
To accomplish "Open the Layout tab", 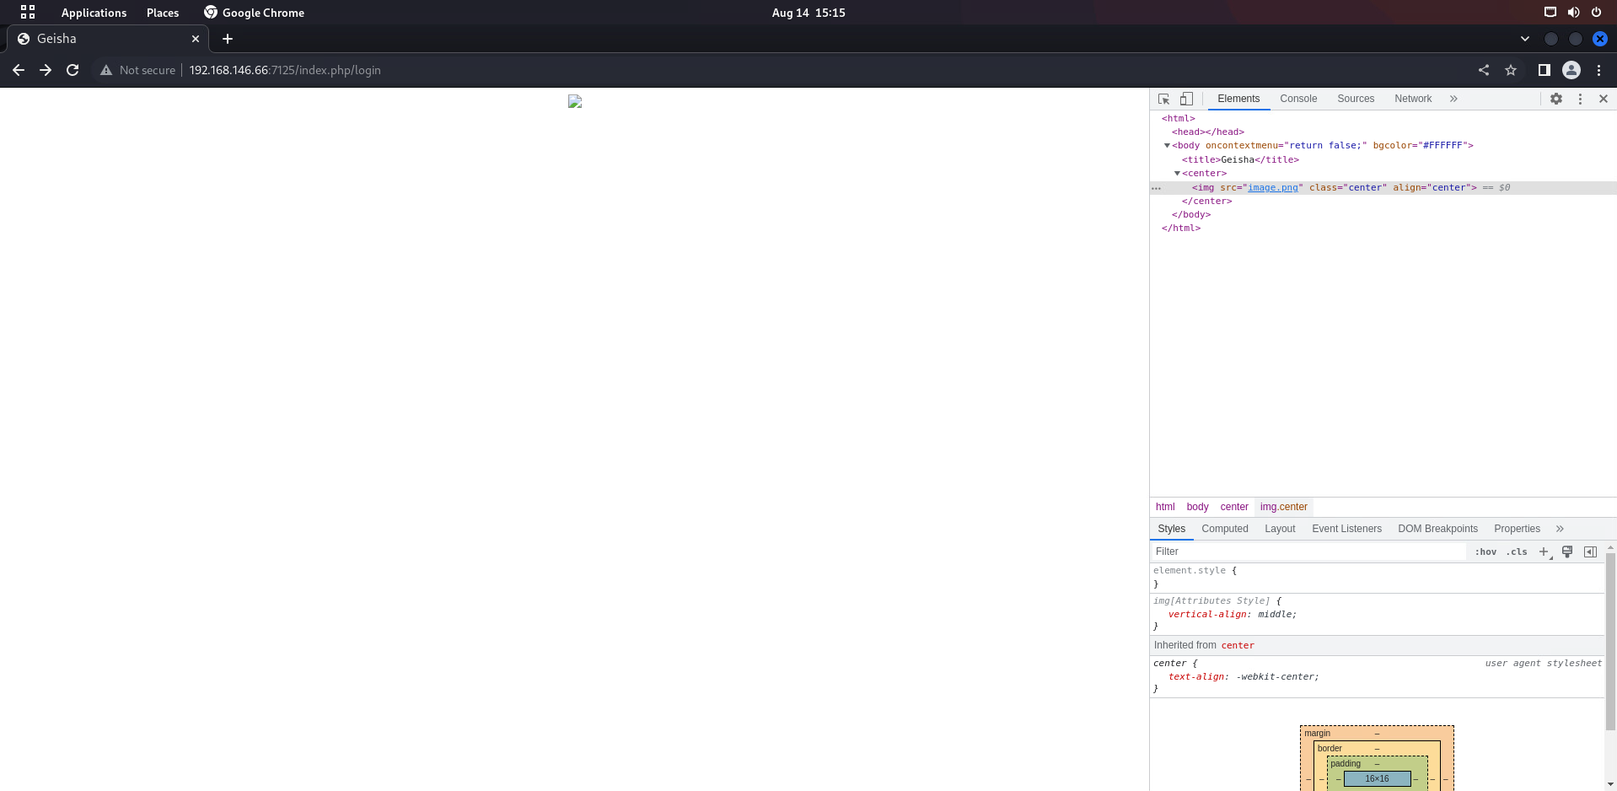I will [1280, 529].
